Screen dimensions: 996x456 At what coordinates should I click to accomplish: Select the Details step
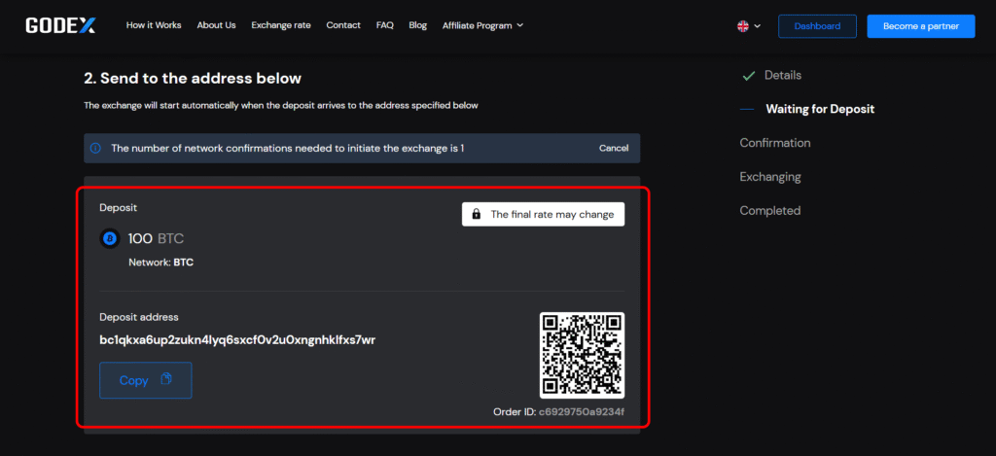click(x=783, y=75)
